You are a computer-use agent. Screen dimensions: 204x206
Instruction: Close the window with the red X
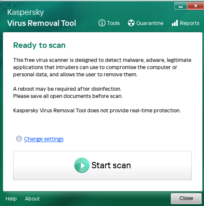[x=196, y=6]
